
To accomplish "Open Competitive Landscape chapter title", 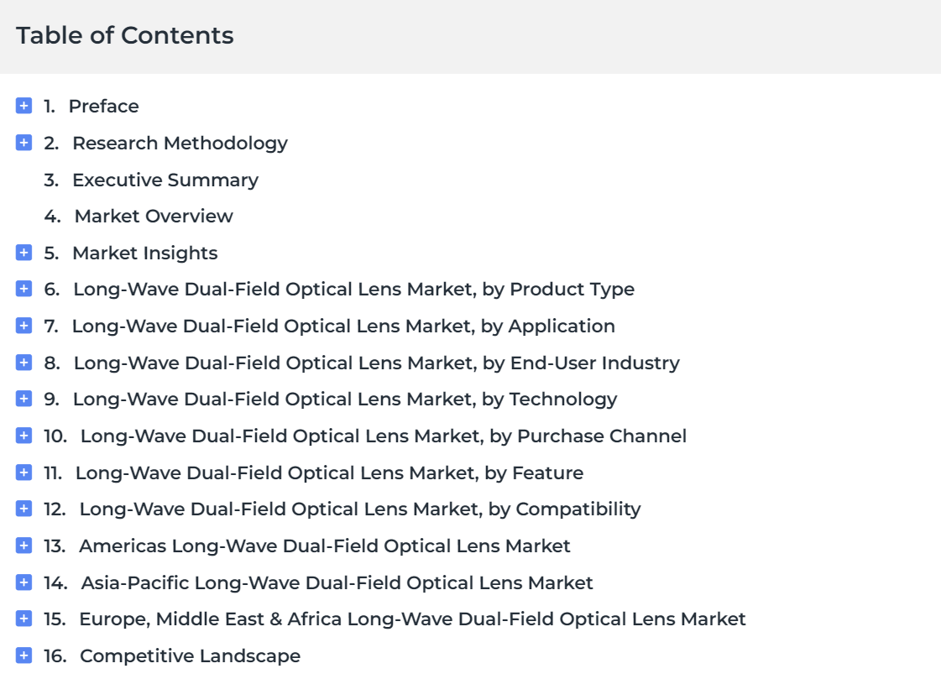I will (x=191, y=656).
